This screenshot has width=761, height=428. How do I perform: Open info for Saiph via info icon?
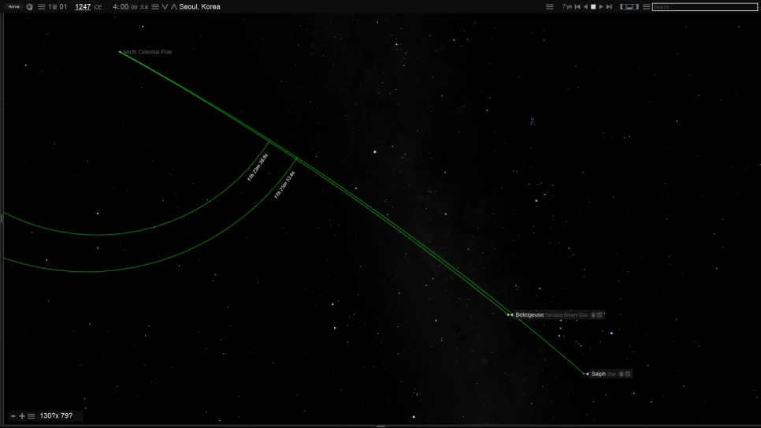(621, 374)
